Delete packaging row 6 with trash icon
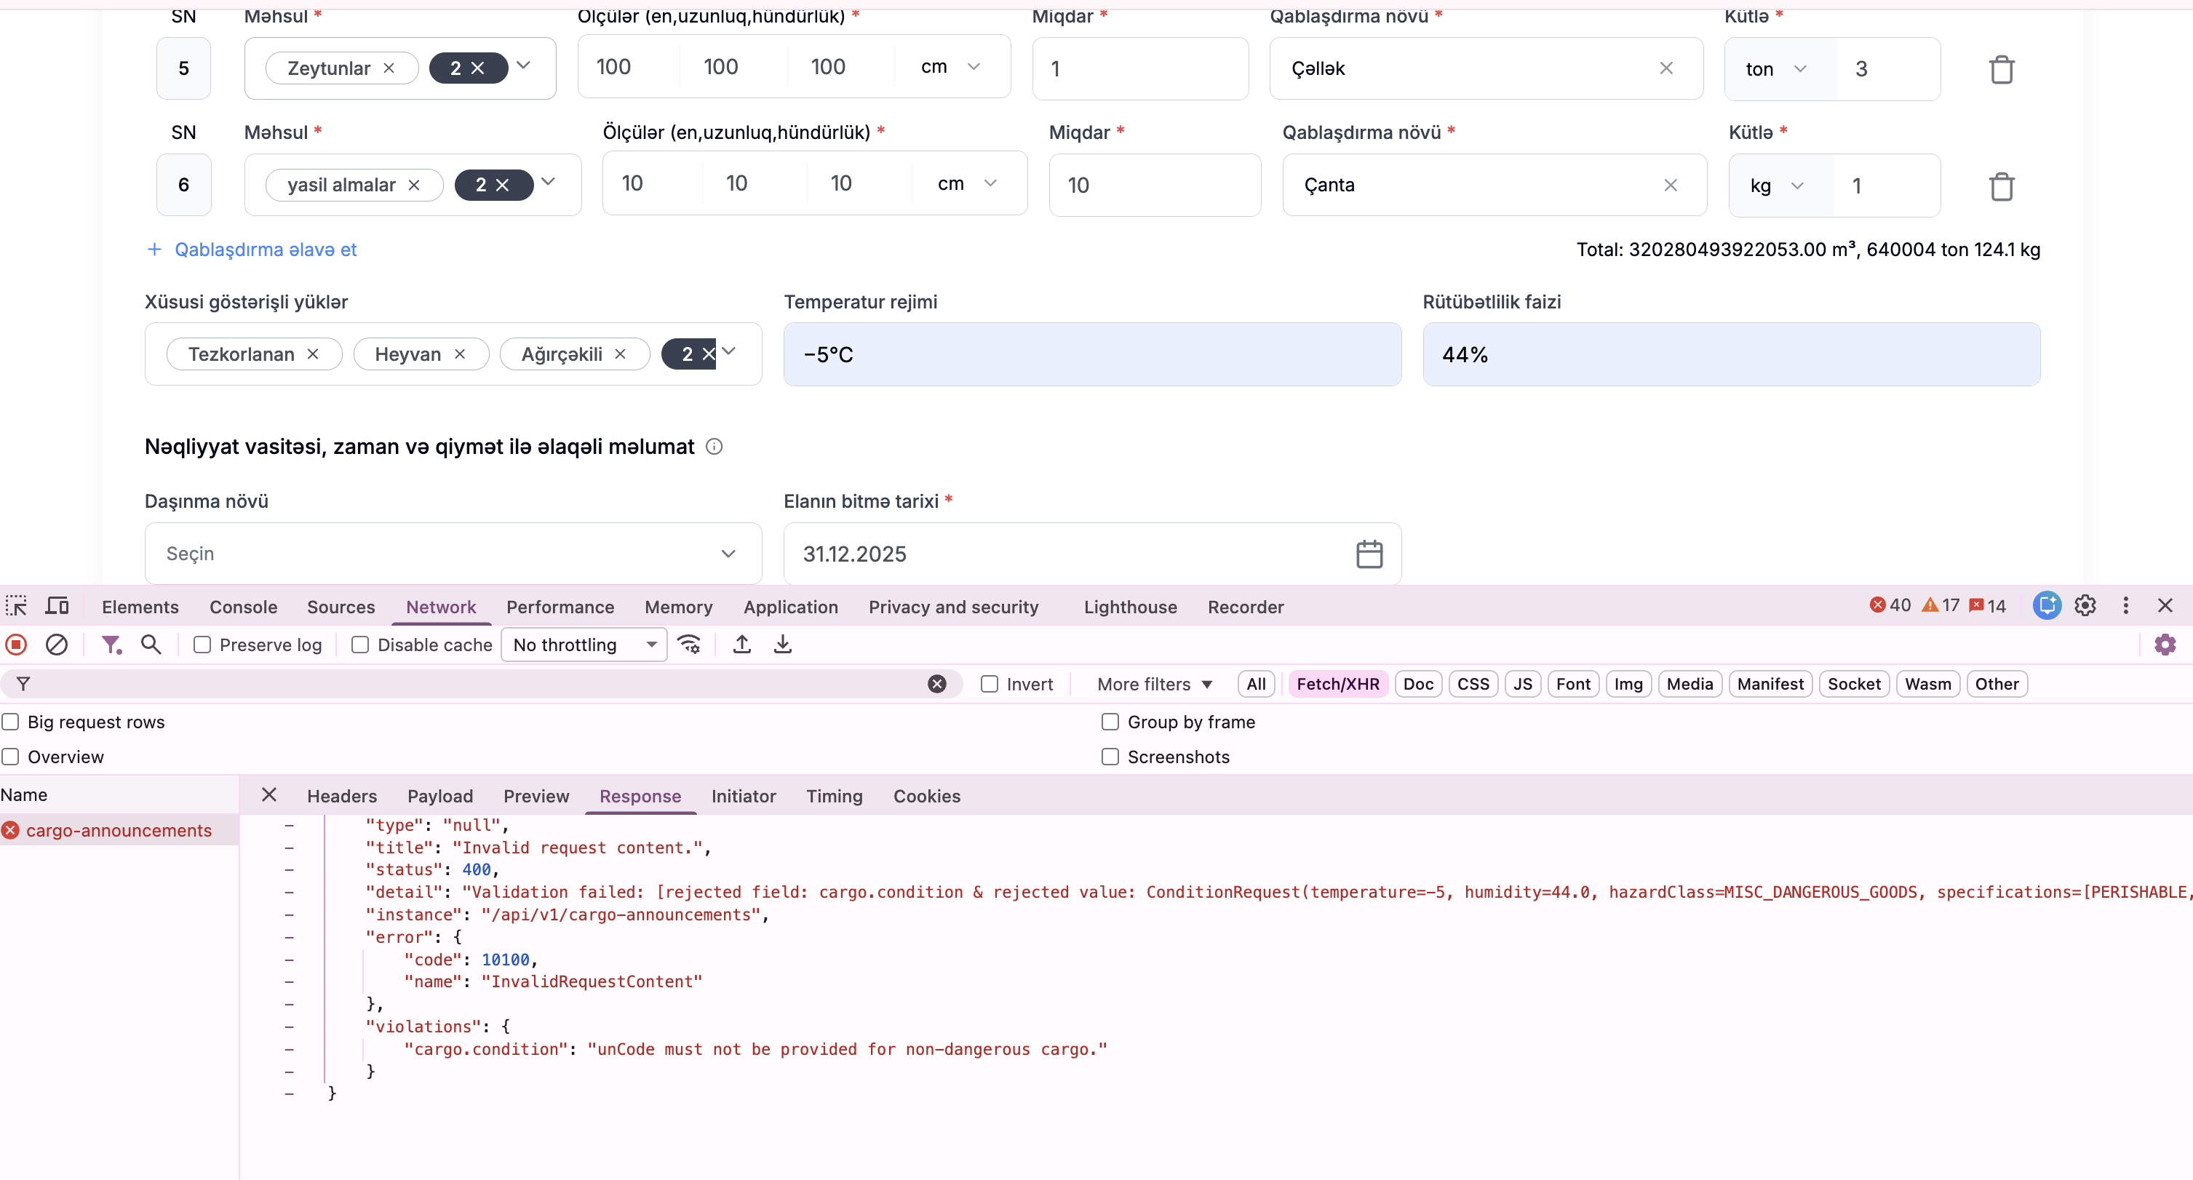 coord(2002,186)
